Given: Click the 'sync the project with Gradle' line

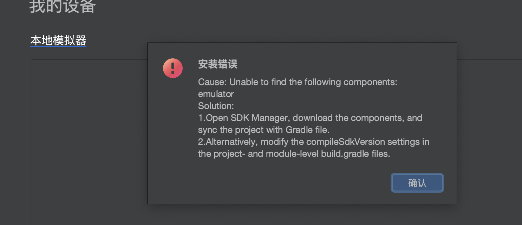Looking at the screenshot, I should [x=264, y=130].
